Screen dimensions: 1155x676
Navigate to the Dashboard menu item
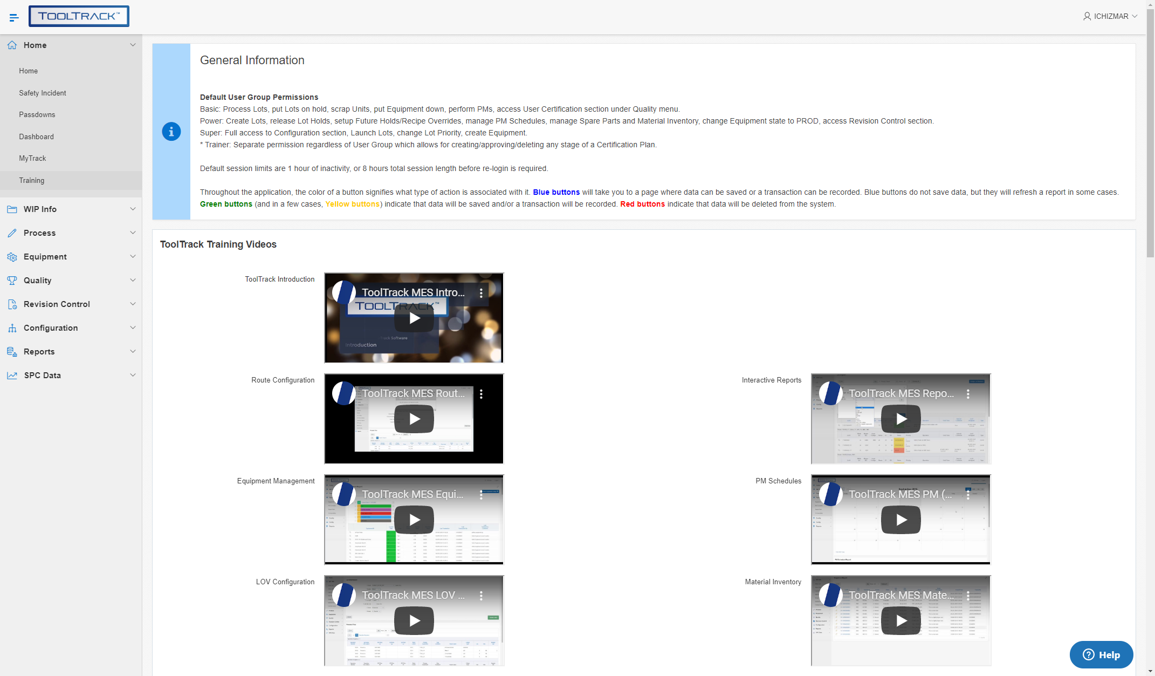(x=36, y=136)
